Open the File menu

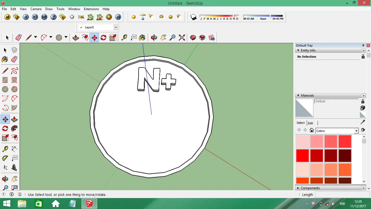click(x=4, y=9)
